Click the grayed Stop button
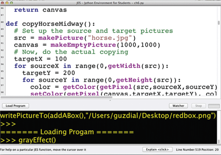Image resolution: width=221 pixels, height=155 pixels. (198, 106)
